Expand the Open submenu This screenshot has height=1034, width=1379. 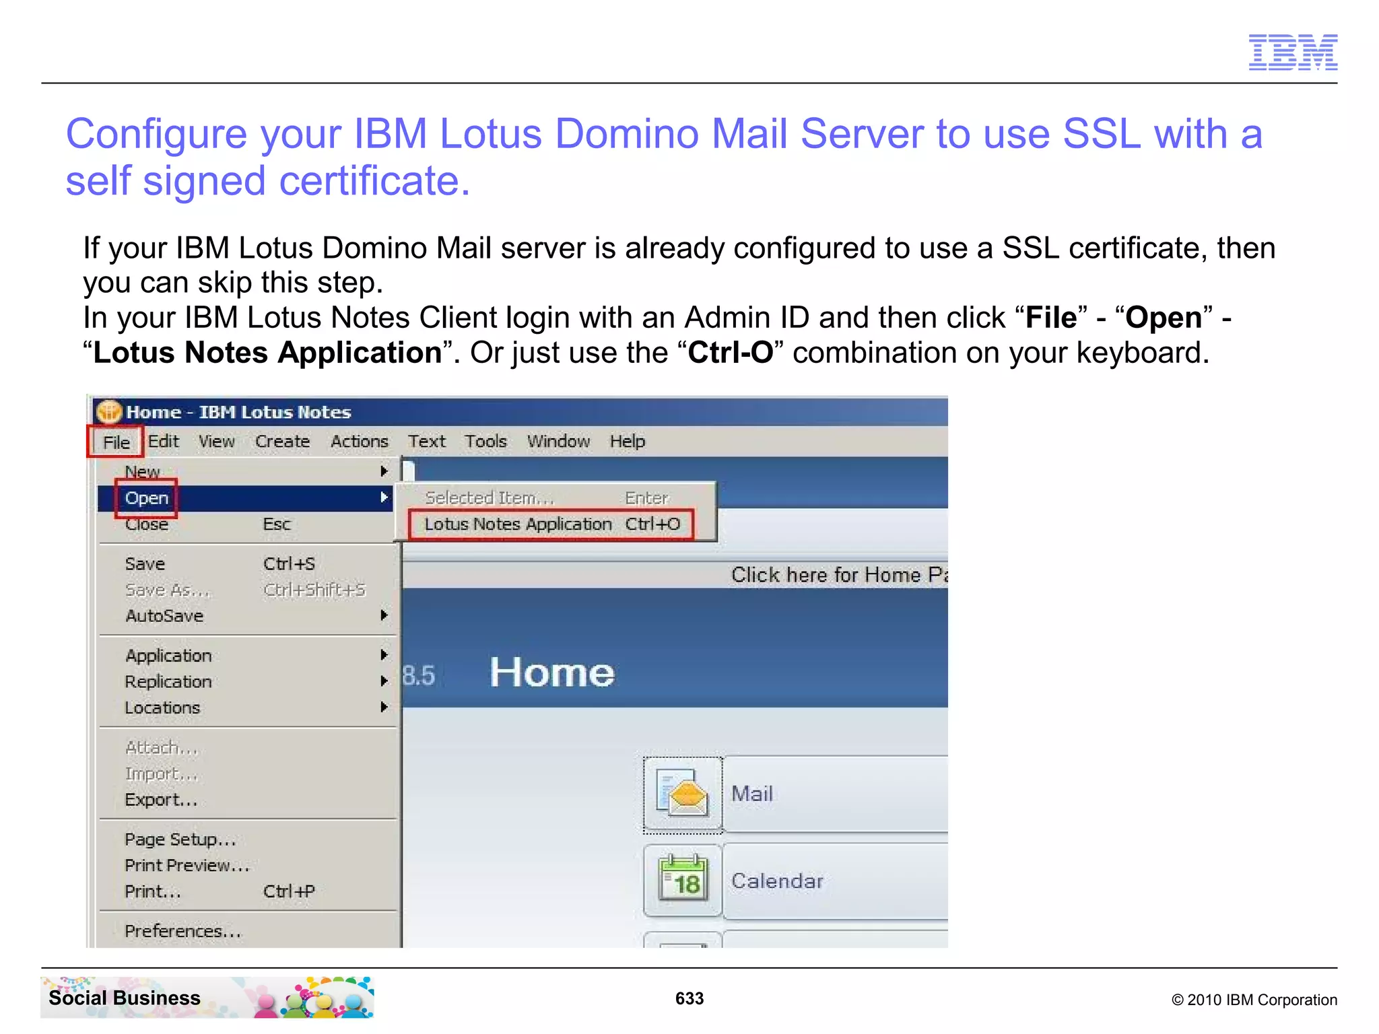[246, 498]
